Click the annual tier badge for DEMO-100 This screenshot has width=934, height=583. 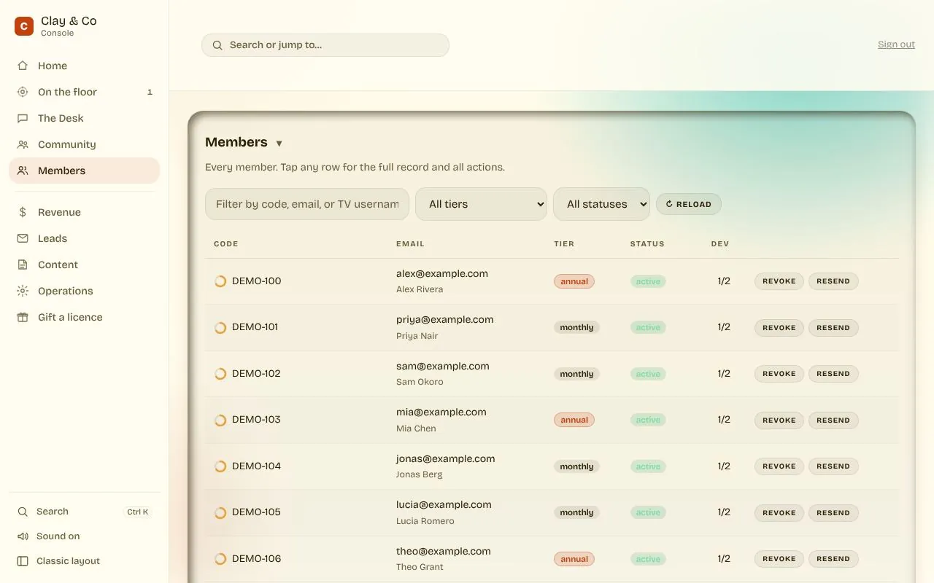coord(574,281)
